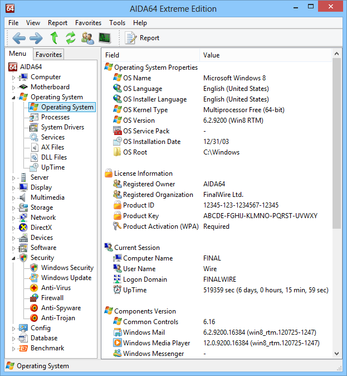Click the Report button in toolbar
Viewport: 347px width, 376px height.
143,38
